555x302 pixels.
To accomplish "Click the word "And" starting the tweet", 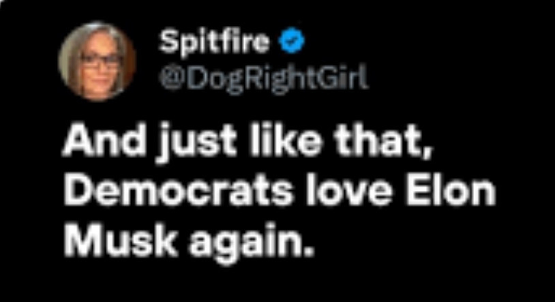I will point(104,140).
